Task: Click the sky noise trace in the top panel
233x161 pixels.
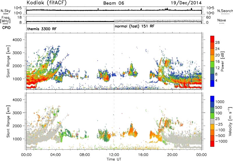Action: 114,10
